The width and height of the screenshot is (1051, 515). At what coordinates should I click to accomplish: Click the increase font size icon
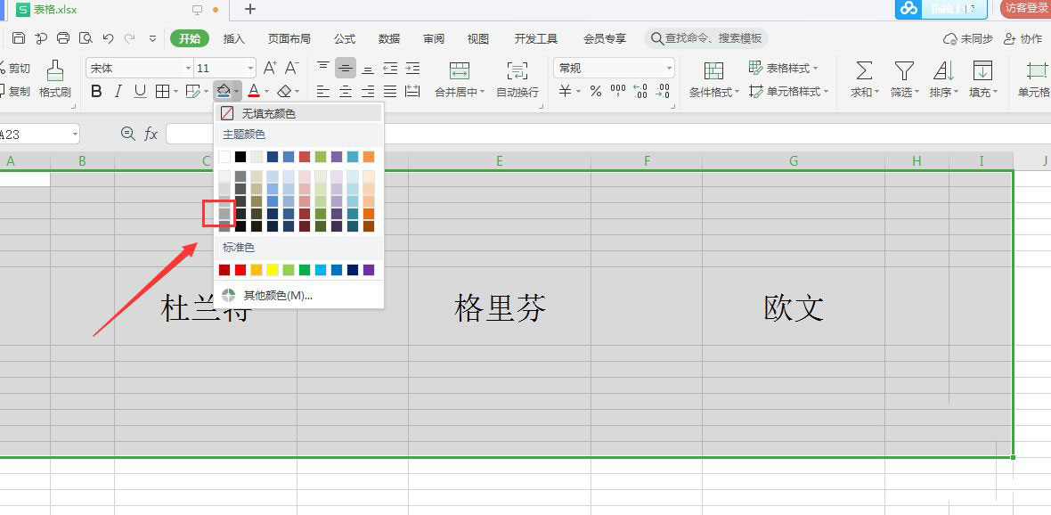point(270,68)
